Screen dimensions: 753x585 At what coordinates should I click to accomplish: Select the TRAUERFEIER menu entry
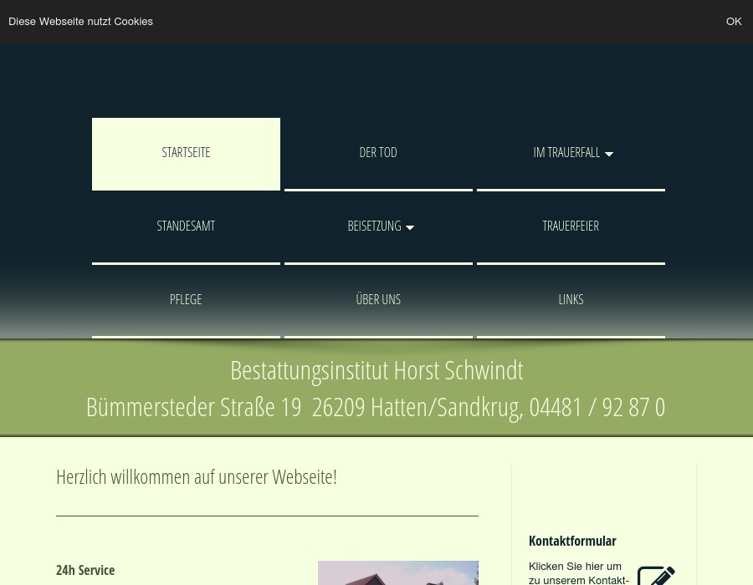point(571,226)
